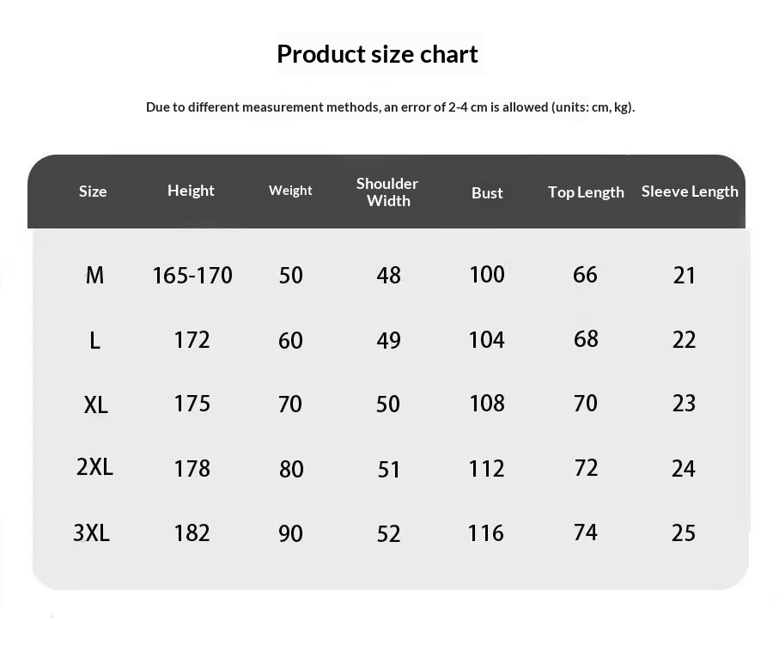Image resolution: width=779 pixels, height=657 pixels.
Task: Select the Sleeve Length column header
Action: (690, 192)
